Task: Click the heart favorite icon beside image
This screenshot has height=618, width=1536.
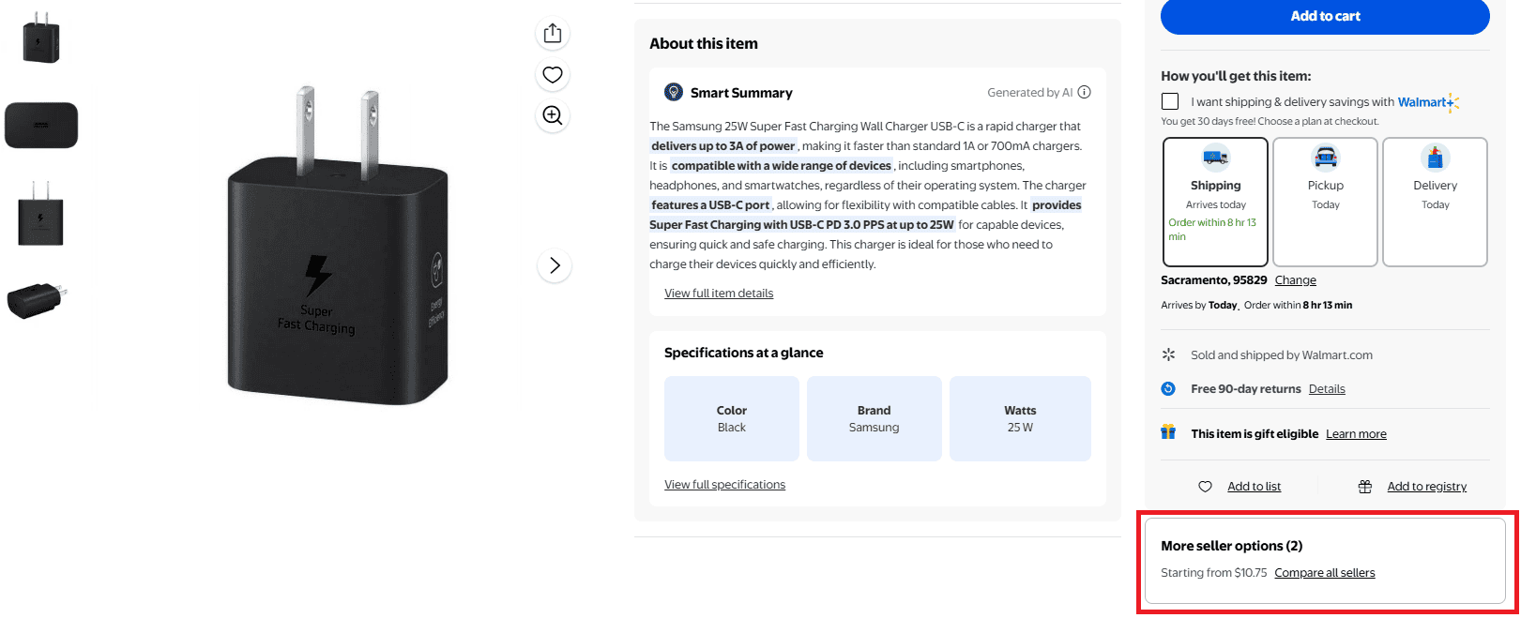Action: 553,75
